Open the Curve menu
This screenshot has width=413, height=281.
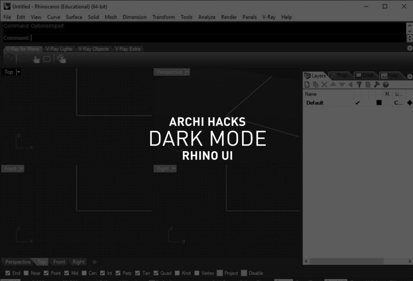[x=53, y=17]
